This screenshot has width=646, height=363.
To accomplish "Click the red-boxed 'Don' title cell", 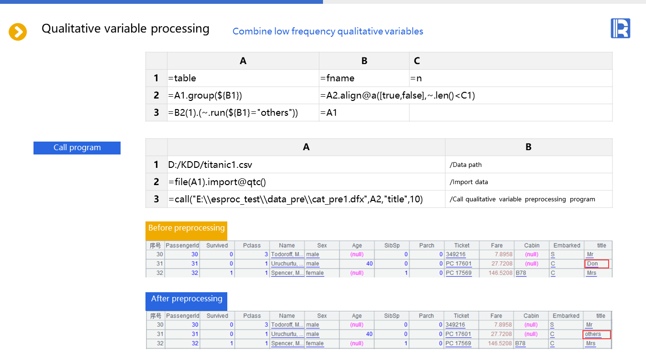I will (596, 264).
